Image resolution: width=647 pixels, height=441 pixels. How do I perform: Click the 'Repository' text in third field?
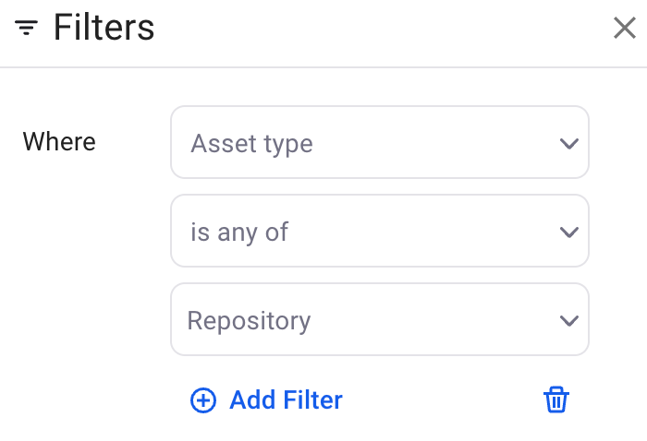pos(249,320)
